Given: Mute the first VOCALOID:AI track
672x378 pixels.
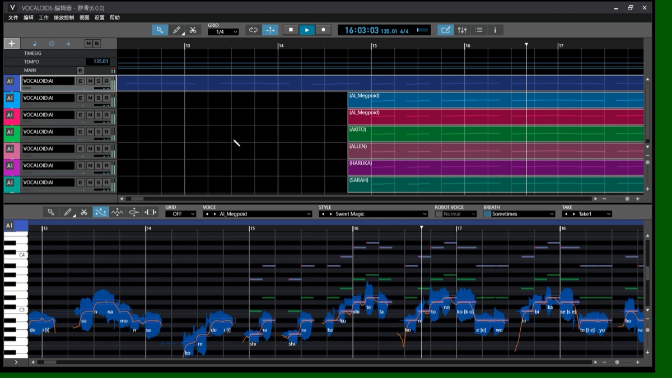Looking at the screenshot, I should point(89,81).
